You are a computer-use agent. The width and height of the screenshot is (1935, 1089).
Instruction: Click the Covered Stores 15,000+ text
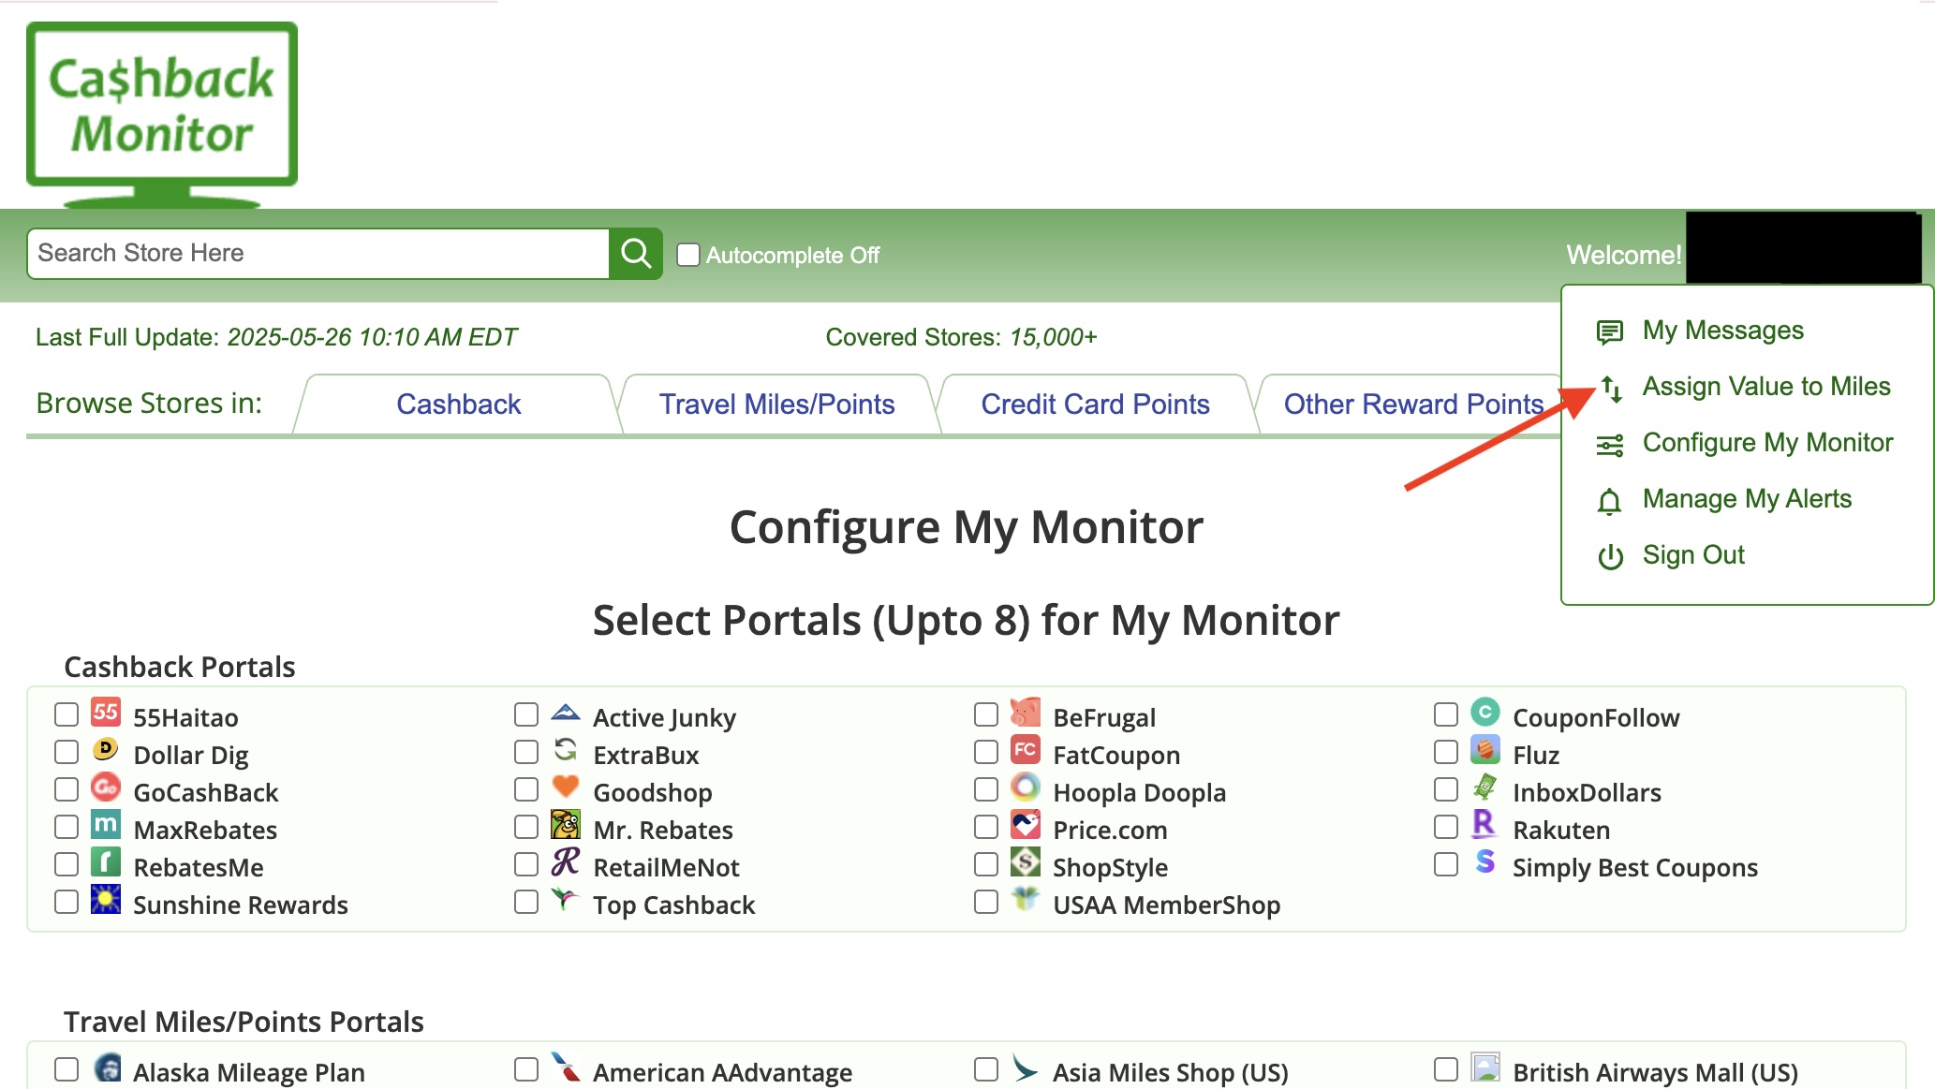pos(961,337)
